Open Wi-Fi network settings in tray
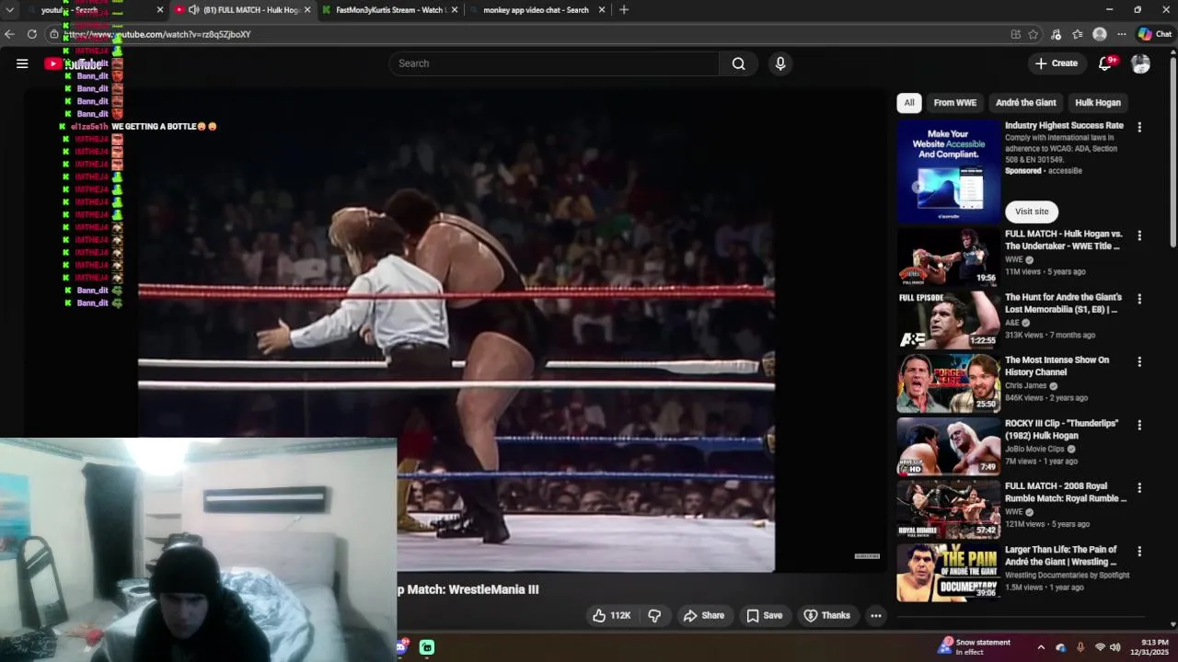 [1100, 647]
